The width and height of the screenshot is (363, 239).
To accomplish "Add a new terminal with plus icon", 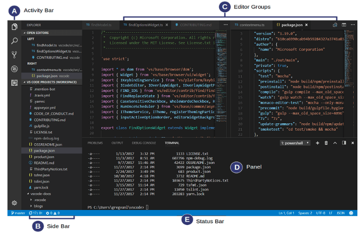I will [317, 143].
